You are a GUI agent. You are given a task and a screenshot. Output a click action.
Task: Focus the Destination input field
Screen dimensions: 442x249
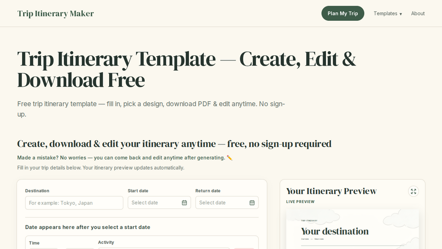74,203
